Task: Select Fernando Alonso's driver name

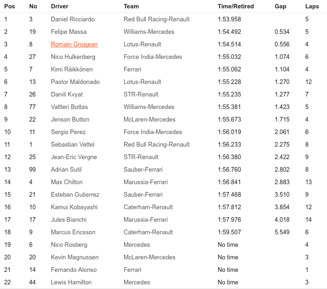Action: point(74,270)
